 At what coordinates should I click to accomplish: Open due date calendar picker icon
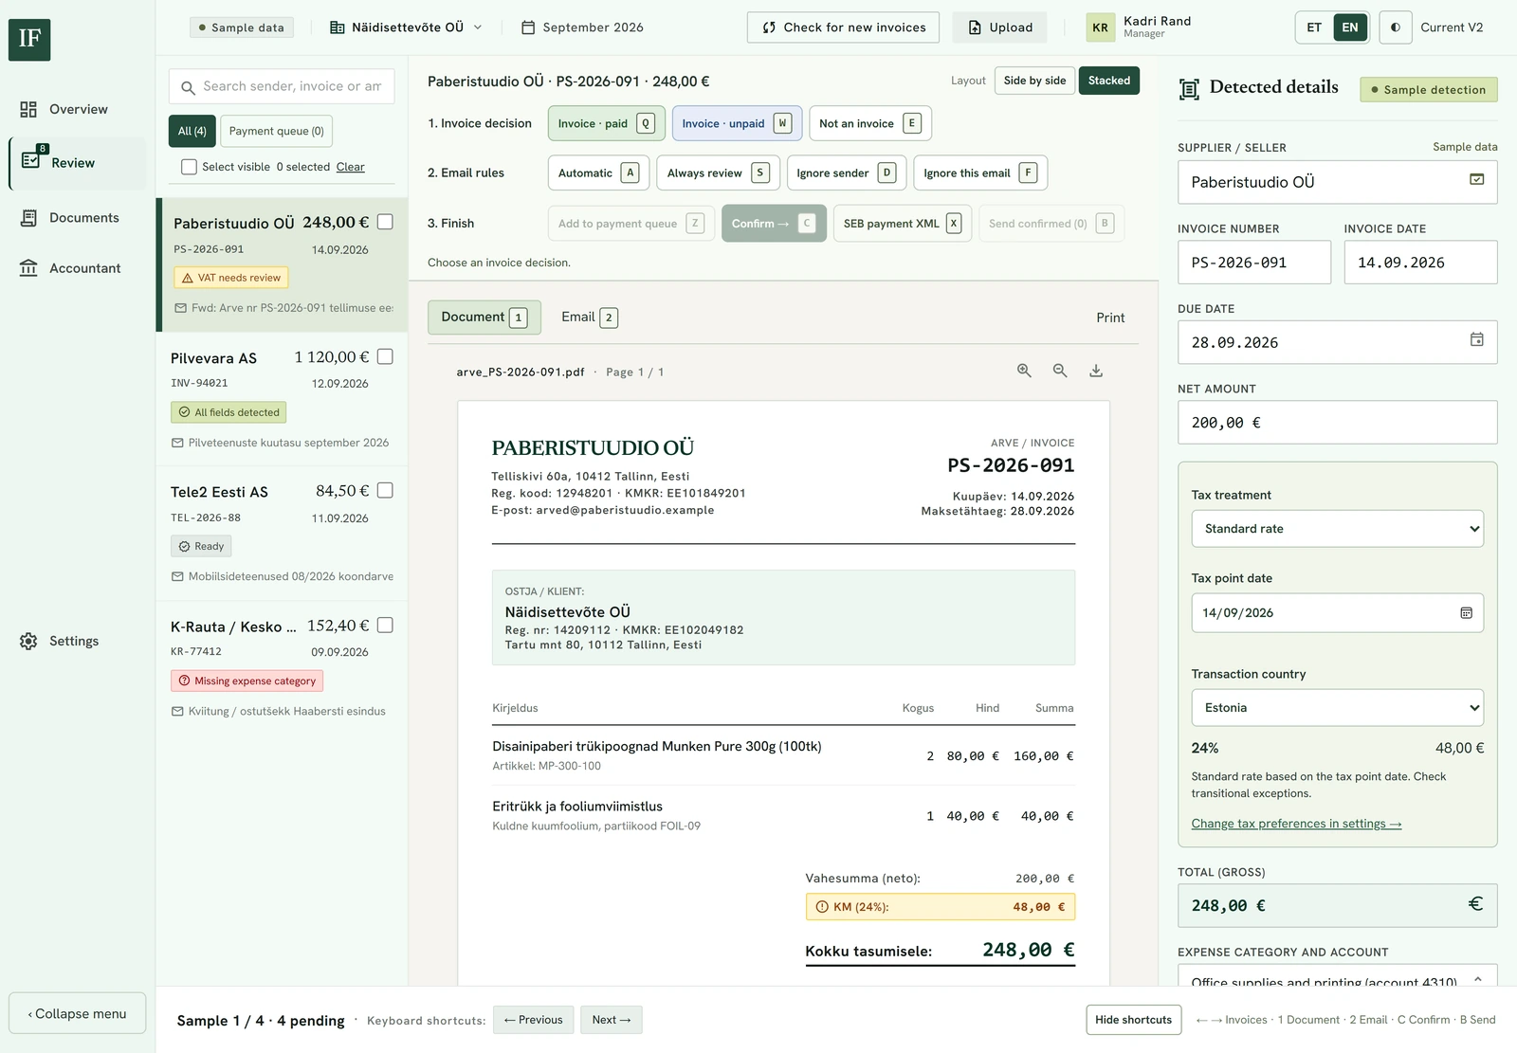pos(1476,339)
